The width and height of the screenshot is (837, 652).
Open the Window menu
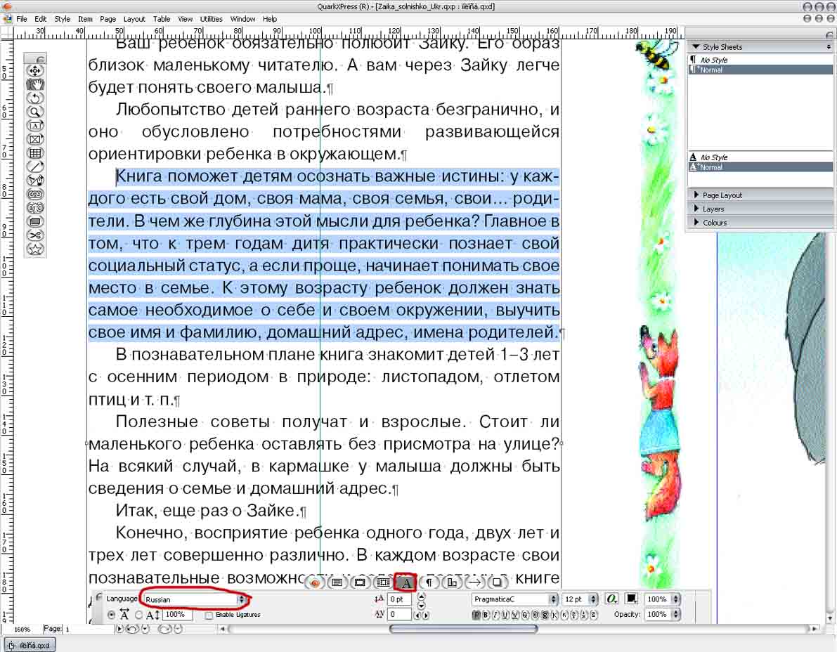coord(243,19)
